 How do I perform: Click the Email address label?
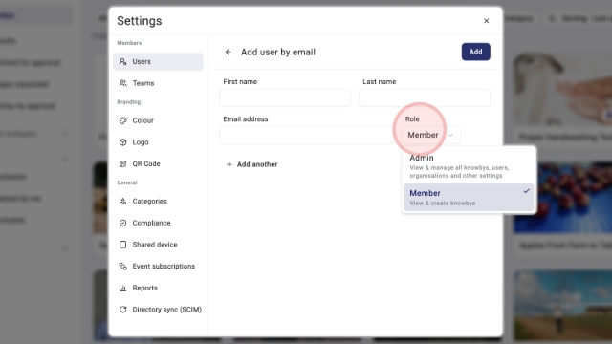[x=246, y=119]
